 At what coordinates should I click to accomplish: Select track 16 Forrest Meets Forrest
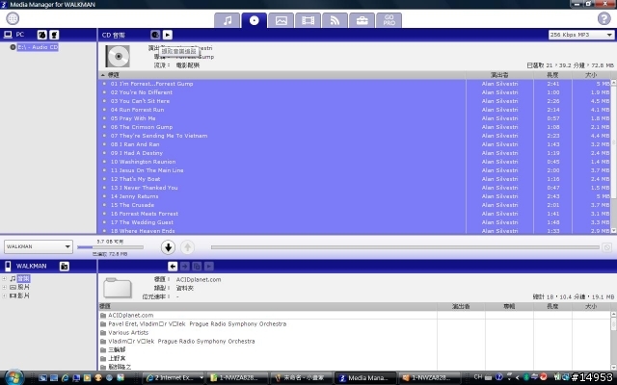pos(355,214)
